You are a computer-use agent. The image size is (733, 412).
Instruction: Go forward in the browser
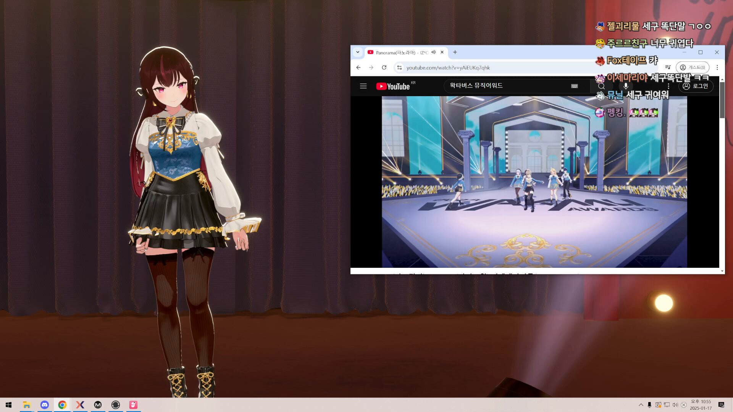pyautogui.click(x=371, y=68)
